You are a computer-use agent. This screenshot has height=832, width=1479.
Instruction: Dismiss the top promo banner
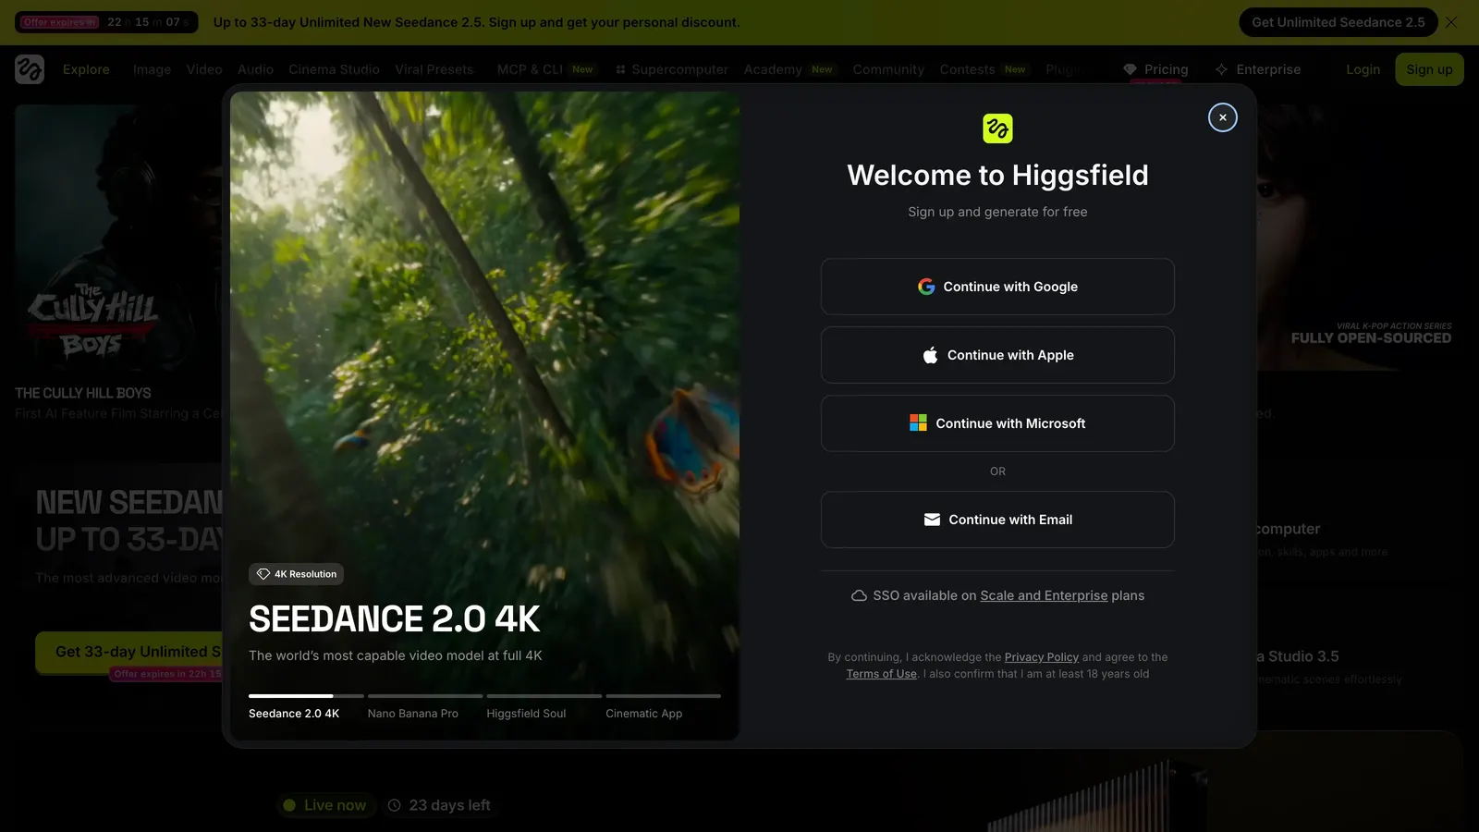coord(1451,22)
